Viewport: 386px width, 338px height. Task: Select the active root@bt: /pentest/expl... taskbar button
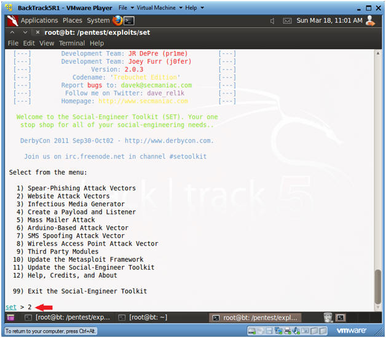pyautogui.click(x=255, y=318)
